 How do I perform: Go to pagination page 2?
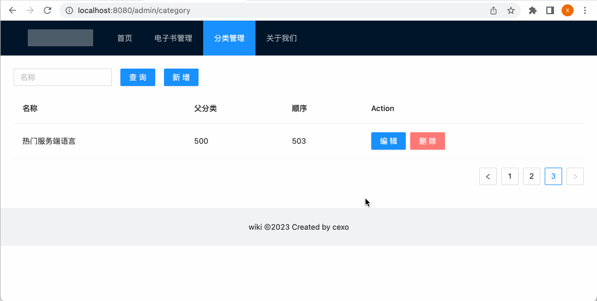pos(532,176)
